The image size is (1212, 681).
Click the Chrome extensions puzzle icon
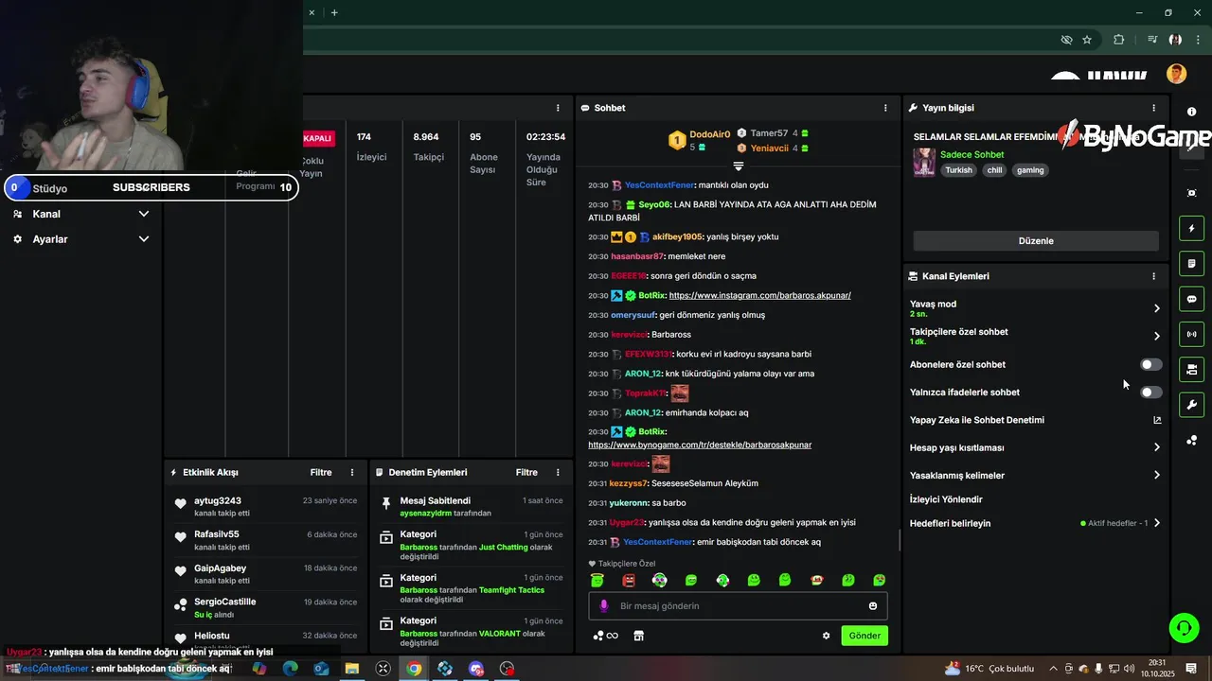[1119, 40]
